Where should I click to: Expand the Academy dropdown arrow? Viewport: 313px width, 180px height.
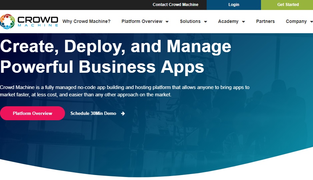(x=243, y=22)
